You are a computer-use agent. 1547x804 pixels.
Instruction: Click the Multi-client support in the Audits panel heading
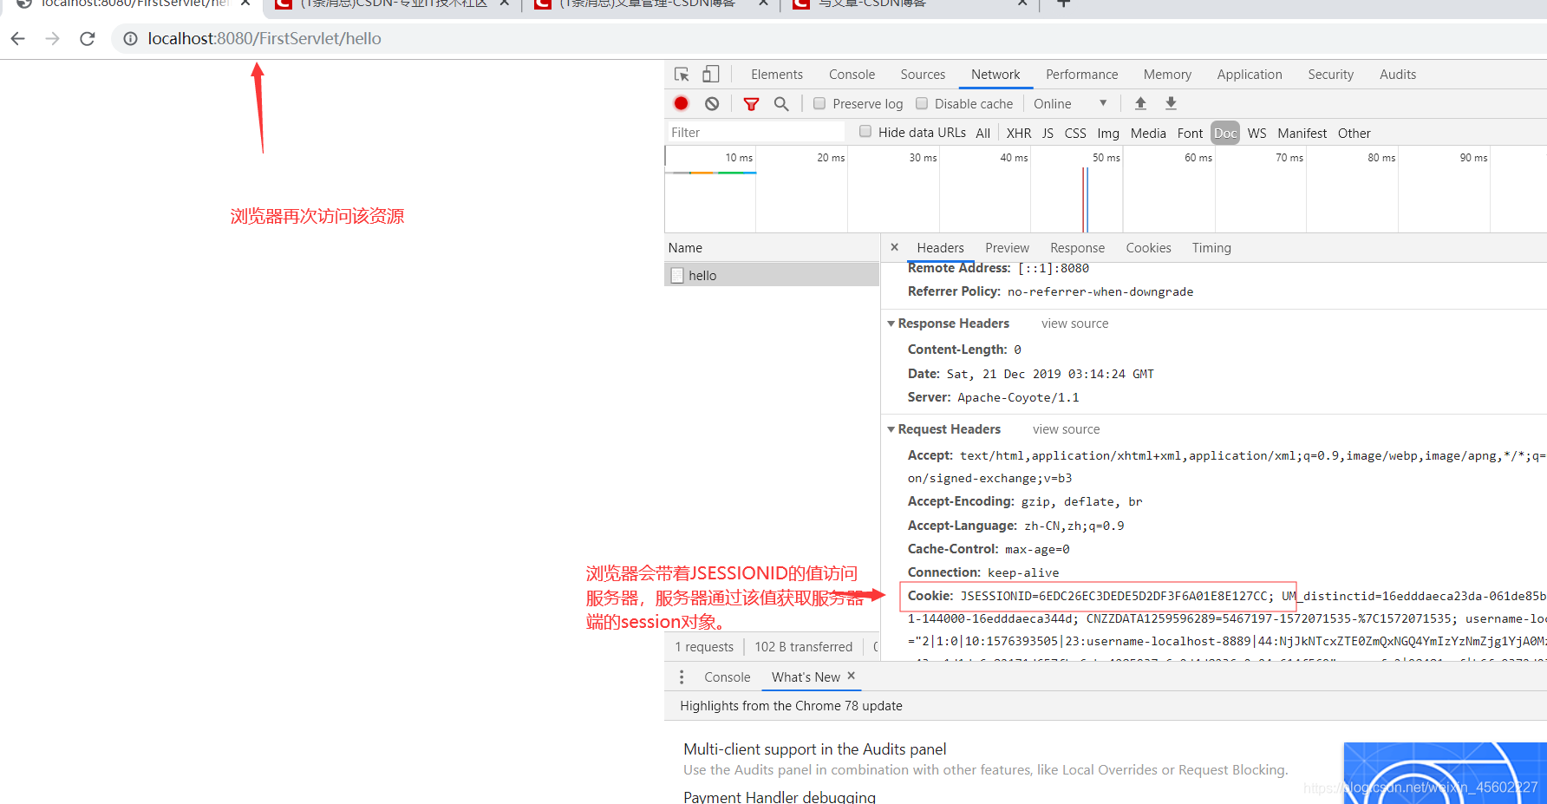click(x=814, y=748)
